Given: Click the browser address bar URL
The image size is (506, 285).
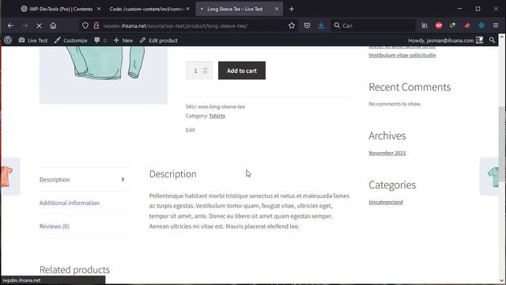Looking at the screenshot, I should pyautogui.click(x=176, y=26).
